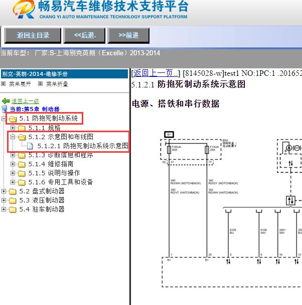Collapse the 5.1.2 示意图和布线图 node
Screen dimensions: 302x305
(13, 137)
